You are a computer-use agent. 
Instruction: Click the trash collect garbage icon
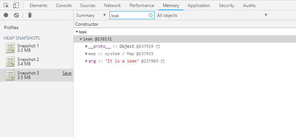point(29,15)
